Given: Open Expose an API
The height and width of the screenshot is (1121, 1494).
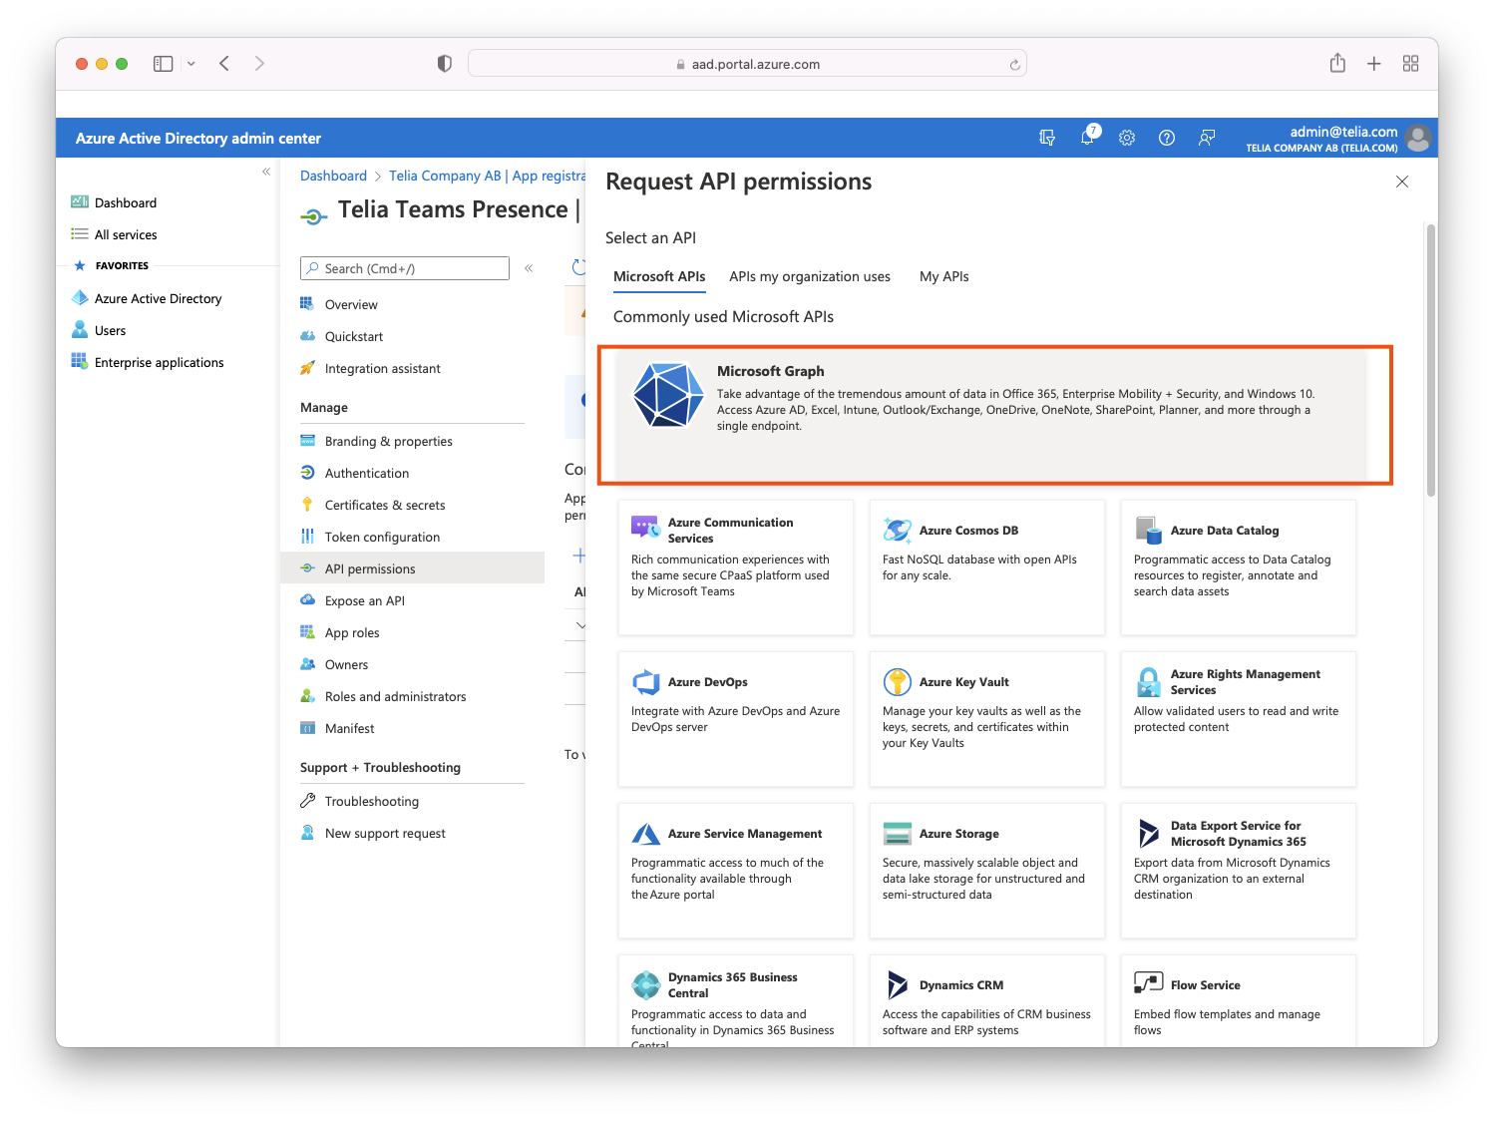Looking at the screenshot, I should (365, 600).
